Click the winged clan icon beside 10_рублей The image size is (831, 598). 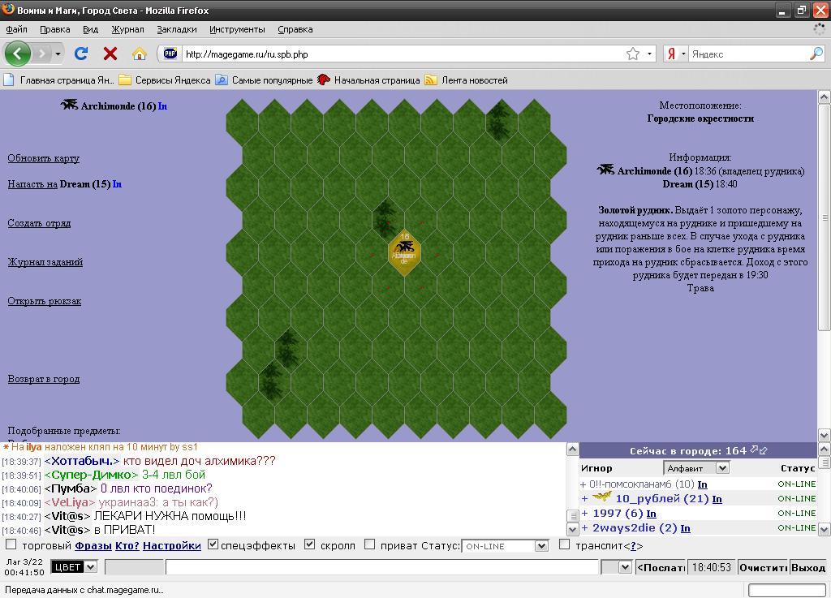[601, 497]
